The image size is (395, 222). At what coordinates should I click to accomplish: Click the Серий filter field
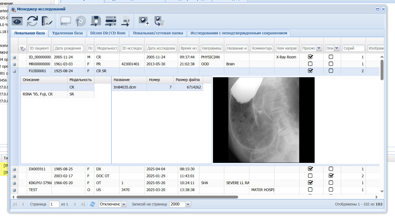354,48
